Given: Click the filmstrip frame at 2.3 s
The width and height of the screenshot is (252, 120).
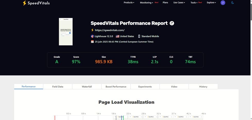Looking at the screenshot, I should tap(136, 118).
